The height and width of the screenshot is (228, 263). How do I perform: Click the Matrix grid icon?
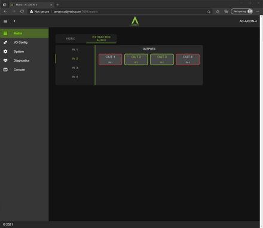5,33
